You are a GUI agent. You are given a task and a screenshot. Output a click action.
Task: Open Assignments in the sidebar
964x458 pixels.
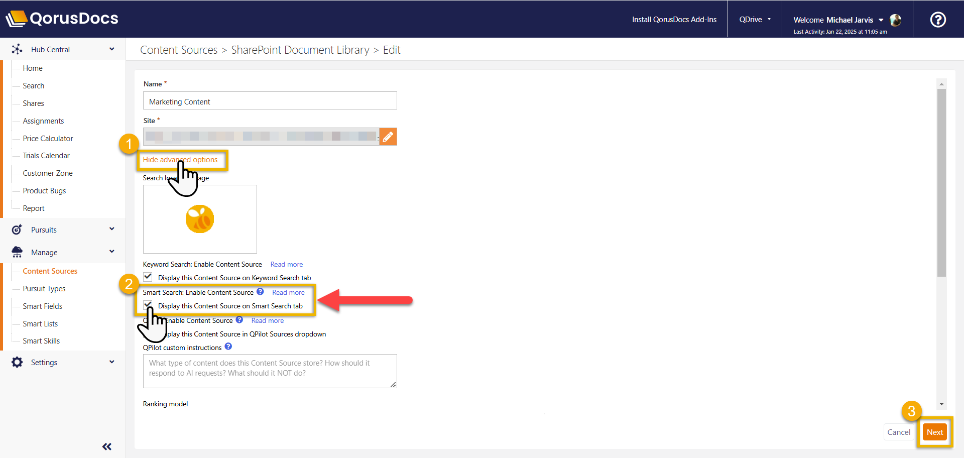coord(43,121)
